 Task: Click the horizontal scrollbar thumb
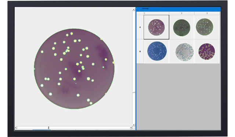(x=33, y=127)
